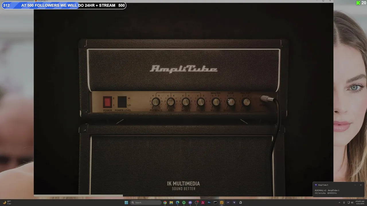Open the red Adobe app in the taskbar
Screen dimensions: 367x206
click(x=203, y=203)
